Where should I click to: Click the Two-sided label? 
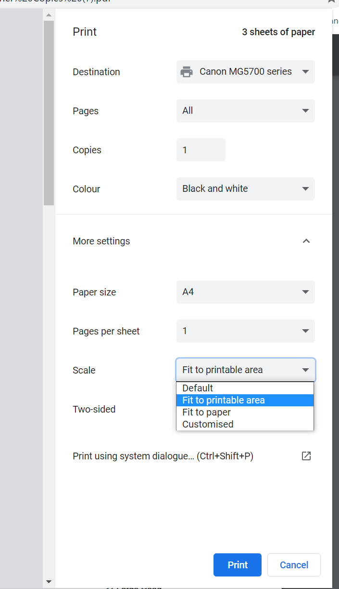tap(94, 409)
